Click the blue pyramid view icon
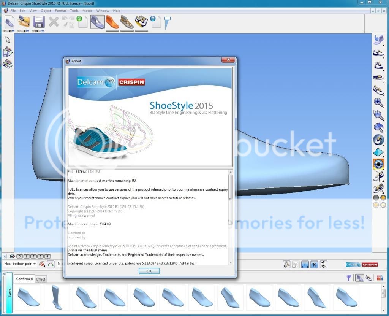389x316 pixels. point(378,152)
